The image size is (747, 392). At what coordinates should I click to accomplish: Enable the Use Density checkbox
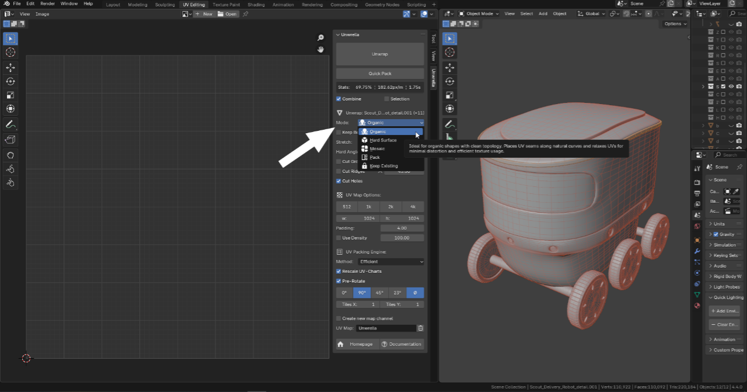coord(338,238)
